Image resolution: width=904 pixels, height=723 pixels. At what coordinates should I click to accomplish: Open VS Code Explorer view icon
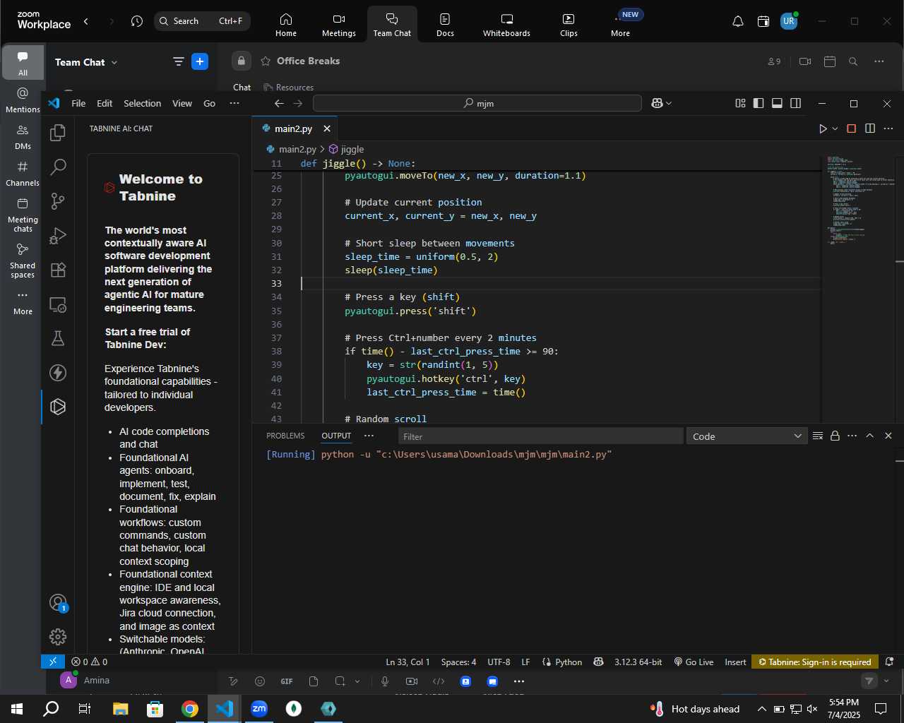[x=58, y=132]
